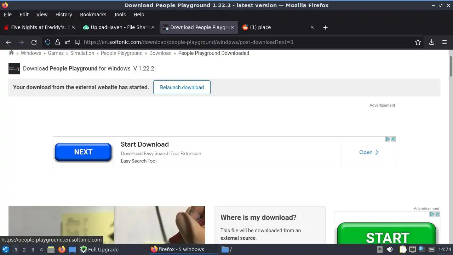
Task: Open the keyboard layout tray icon
Action: tap(431, 249)
